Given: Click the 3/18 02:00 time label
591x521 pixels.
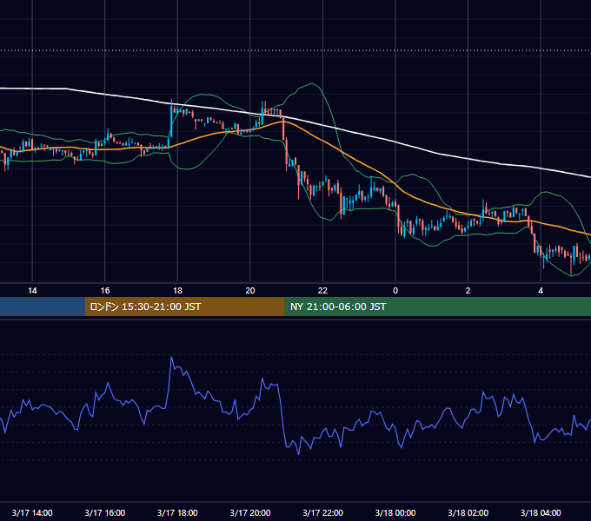Looking at the screenshot, I should [x=468, y=512].
